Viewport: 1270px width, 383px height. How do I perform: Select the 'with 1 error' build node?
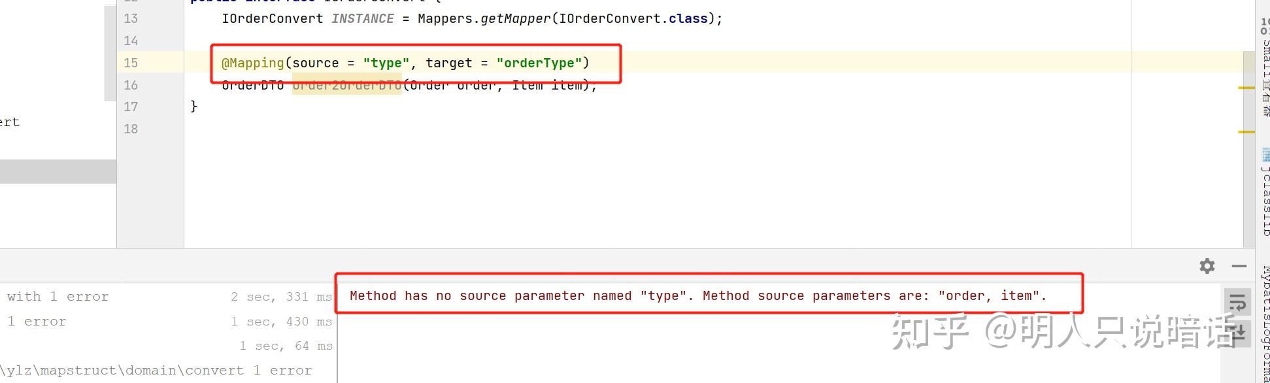(x=58, y=297)
